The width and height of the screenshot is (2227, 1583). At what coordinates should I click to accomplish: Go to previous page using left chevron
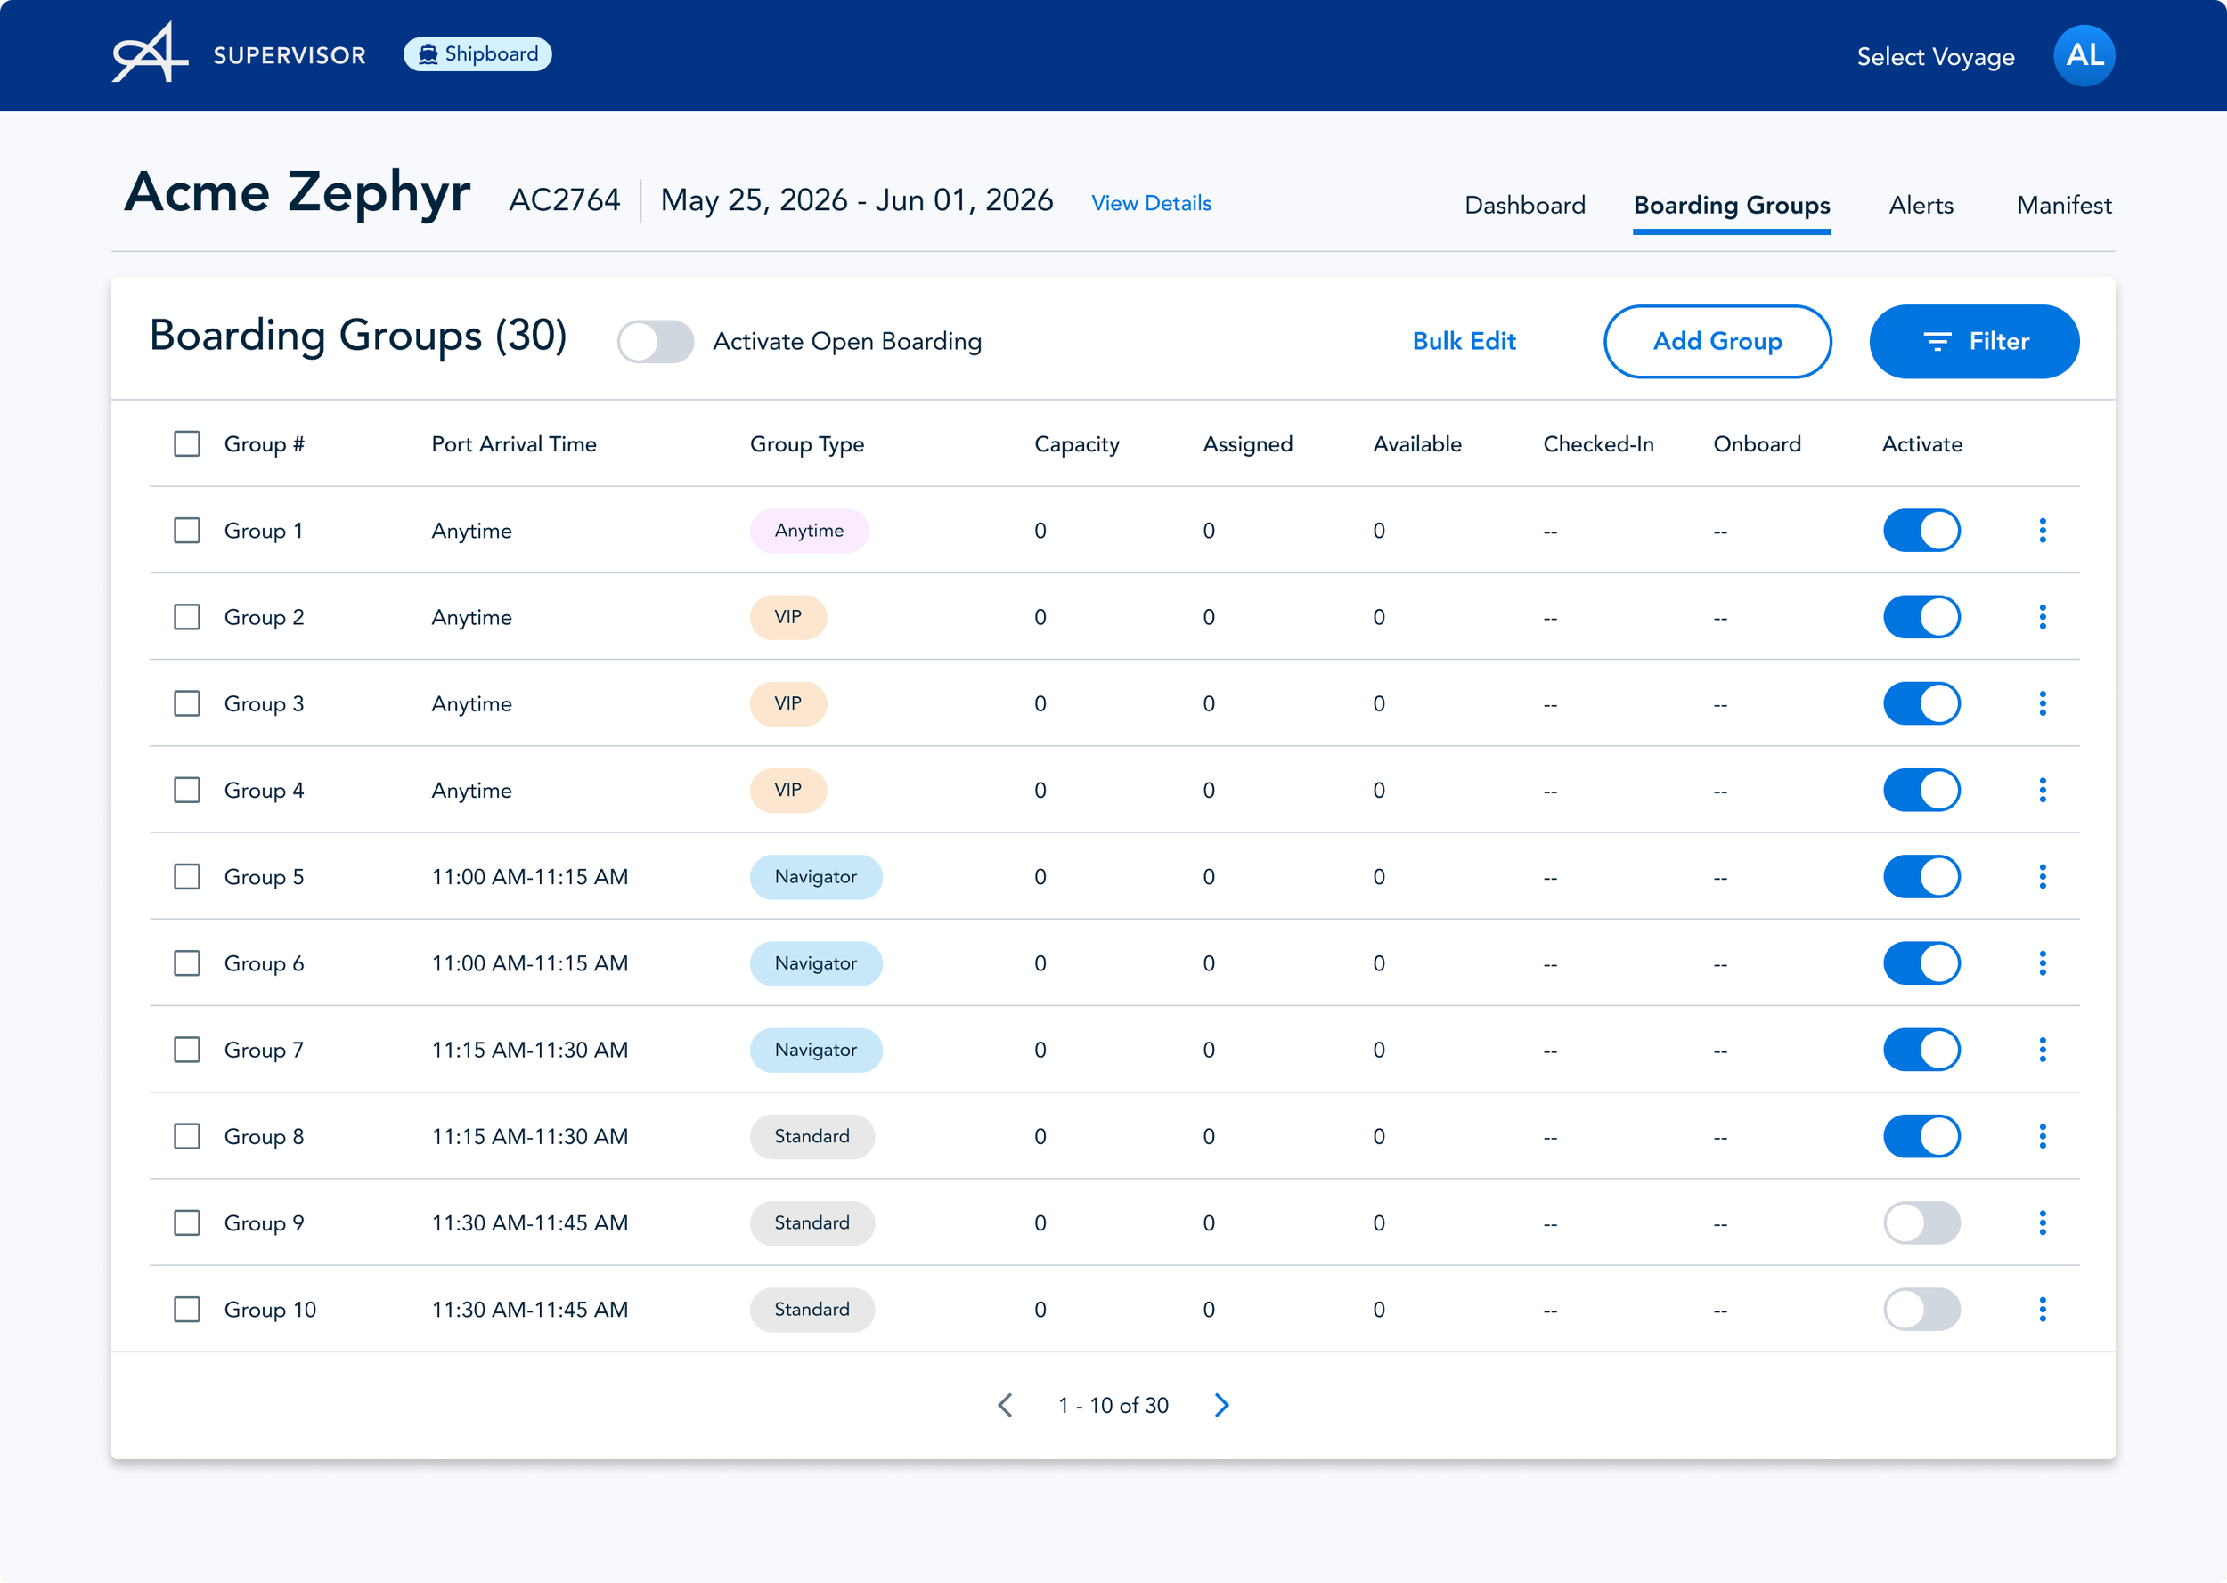pos(1006,1405)
